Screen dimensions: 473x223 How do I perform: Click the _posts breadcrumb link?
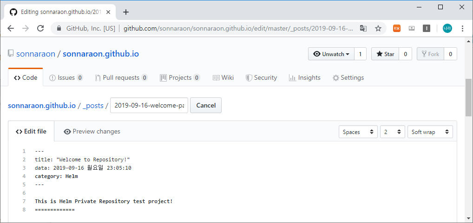pos(93,106)
